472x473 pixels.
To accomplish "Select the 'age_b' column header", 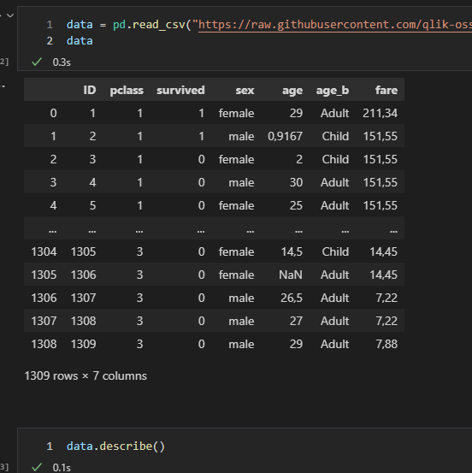I will click(333, 91).
